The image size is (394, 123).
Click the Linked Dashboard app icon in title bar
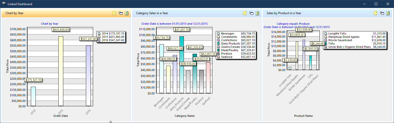point(4,4)
